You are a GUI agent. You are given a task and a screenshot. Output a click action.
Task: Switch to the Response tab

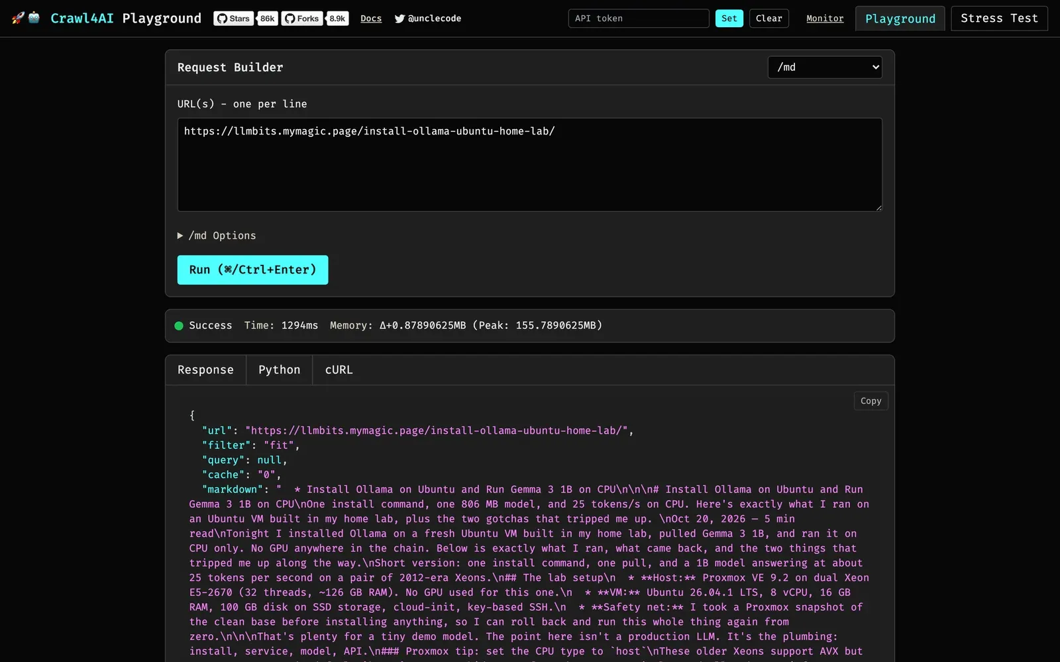[x=205, y=370]
